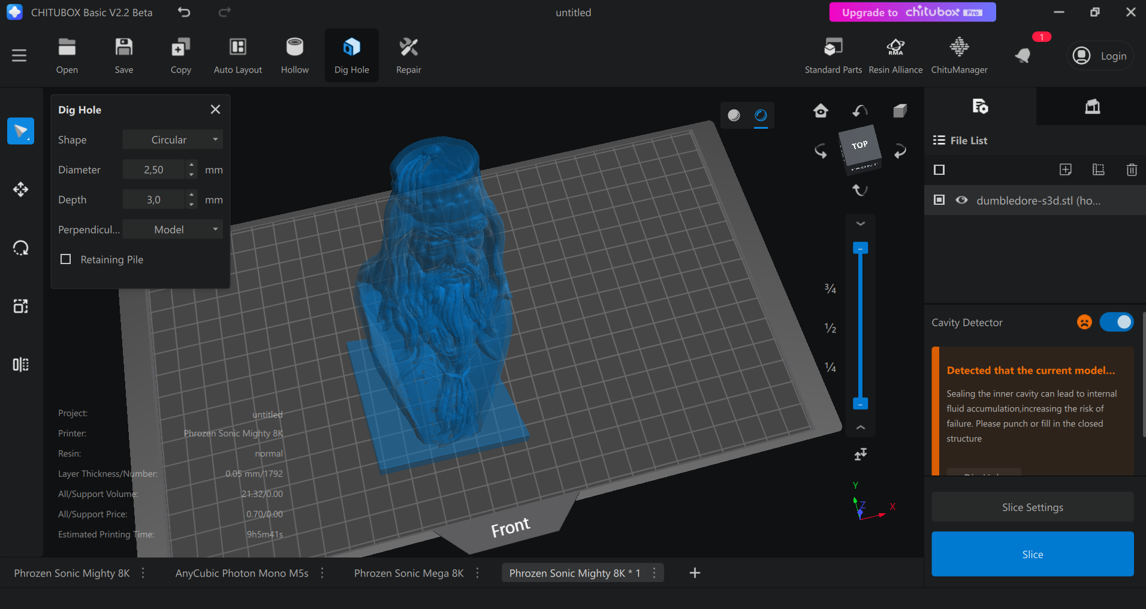Viewport: 1146px width, 609px height.
Task: Add a new printer tab with plus
Action: (x=695, y=573)
